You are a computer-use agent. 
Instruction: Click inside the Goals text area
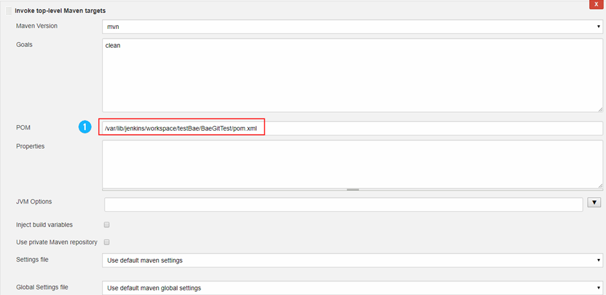[x=352, y=75]
